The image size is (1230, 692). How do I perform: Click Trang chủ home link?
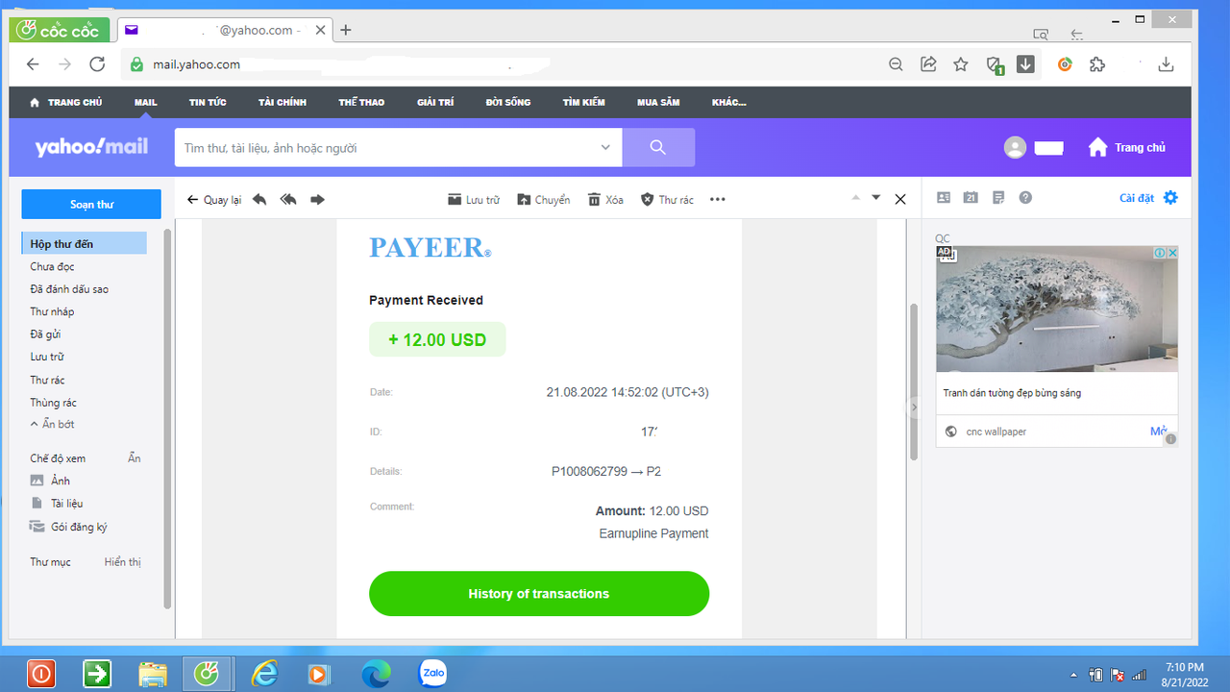click(1127, 147)
